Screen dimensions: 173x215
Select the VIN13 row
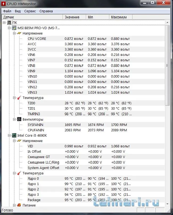(x=96, y=93)
